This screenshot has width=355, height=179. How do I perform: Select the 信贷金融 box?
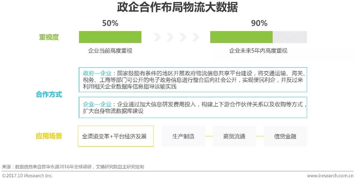pyautogui.click(x=285, y=136)
